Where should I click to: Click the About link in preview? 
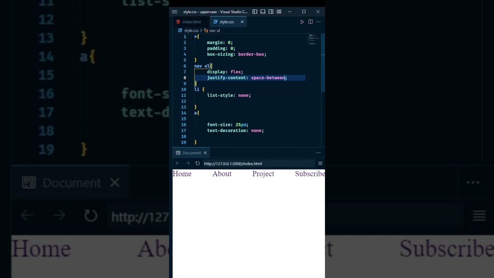pyautogui.click(x=222, y=174)
